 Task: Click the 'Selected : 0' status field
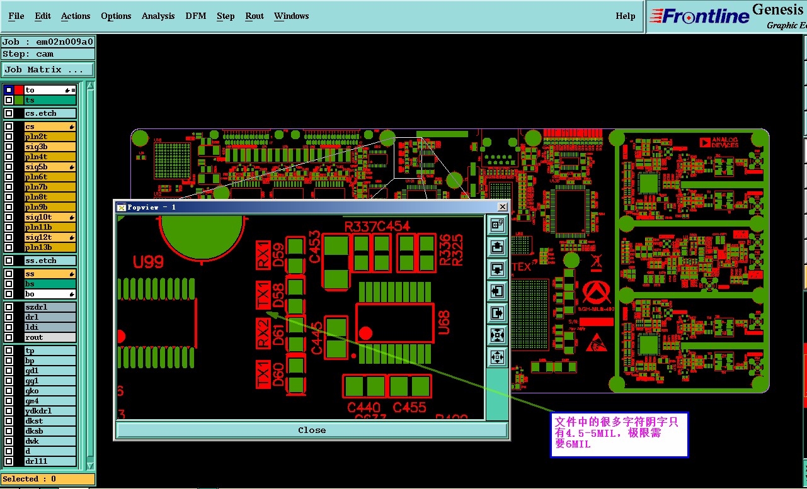tap(48, 479)
